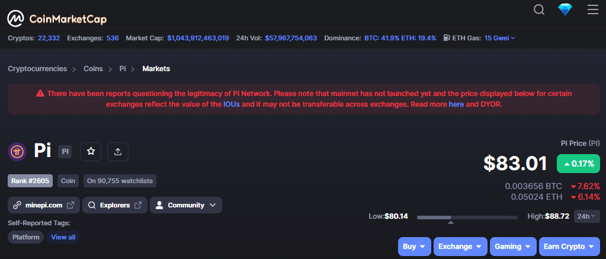Viewport: 606px width, 259px height.
Task: Click the low-high price range bar
Action: pyautogui.click(x=467, y=218)
